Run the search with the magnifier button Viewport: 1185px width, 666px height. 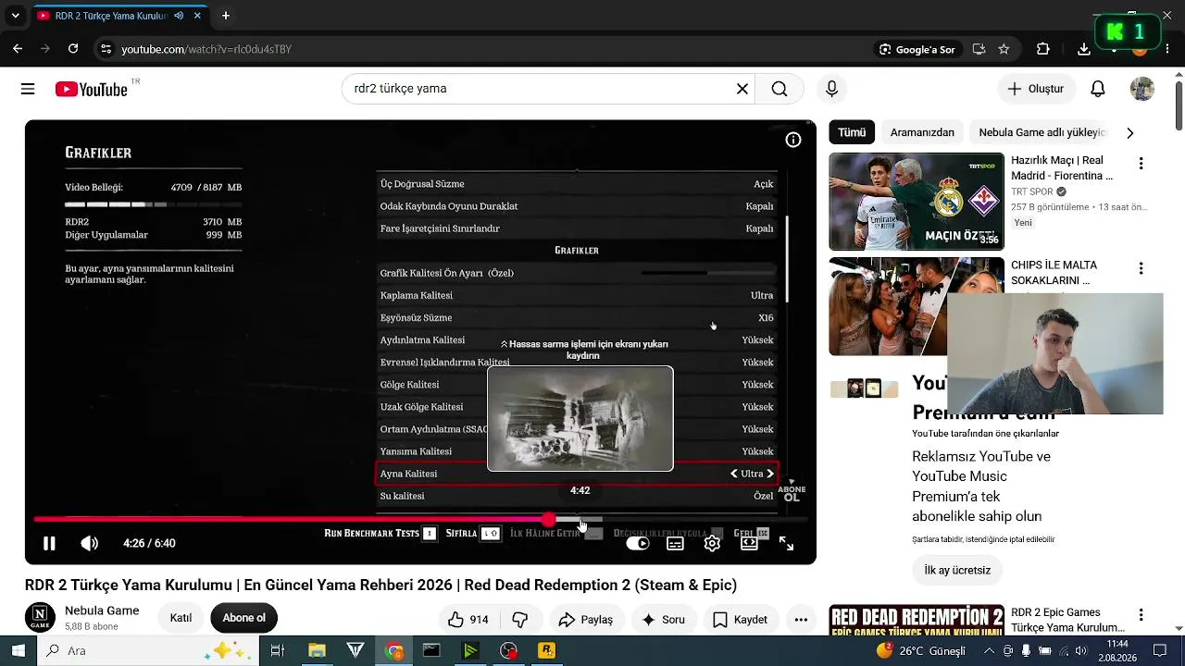(780, 89)
